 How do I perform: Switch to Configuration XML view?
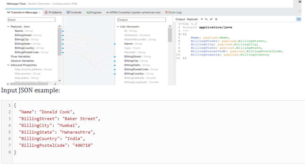[65, 4]
